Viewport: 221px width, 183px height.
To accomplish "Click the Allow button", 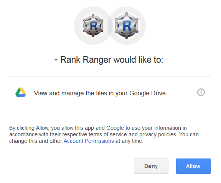I will point(193,166).
